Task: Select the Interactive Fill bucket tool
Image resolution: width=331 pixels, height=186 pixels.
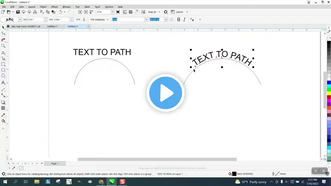Action: [x=3, y=121]
